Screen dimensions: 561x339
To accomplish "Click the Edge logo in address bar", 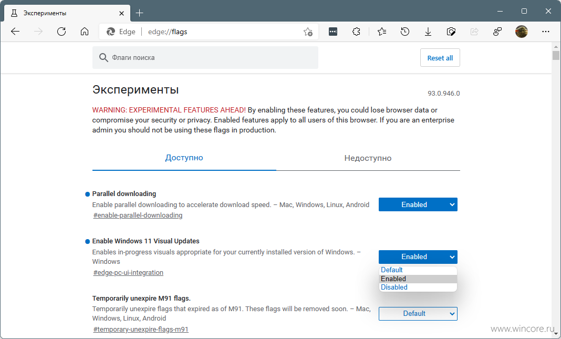I will [110, 32].
